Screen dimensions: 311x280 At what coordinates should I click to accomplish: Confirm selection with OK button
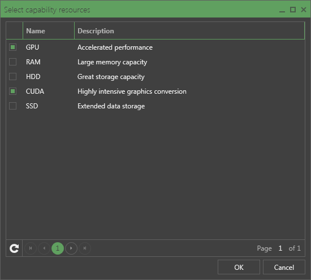click(239, 267)
